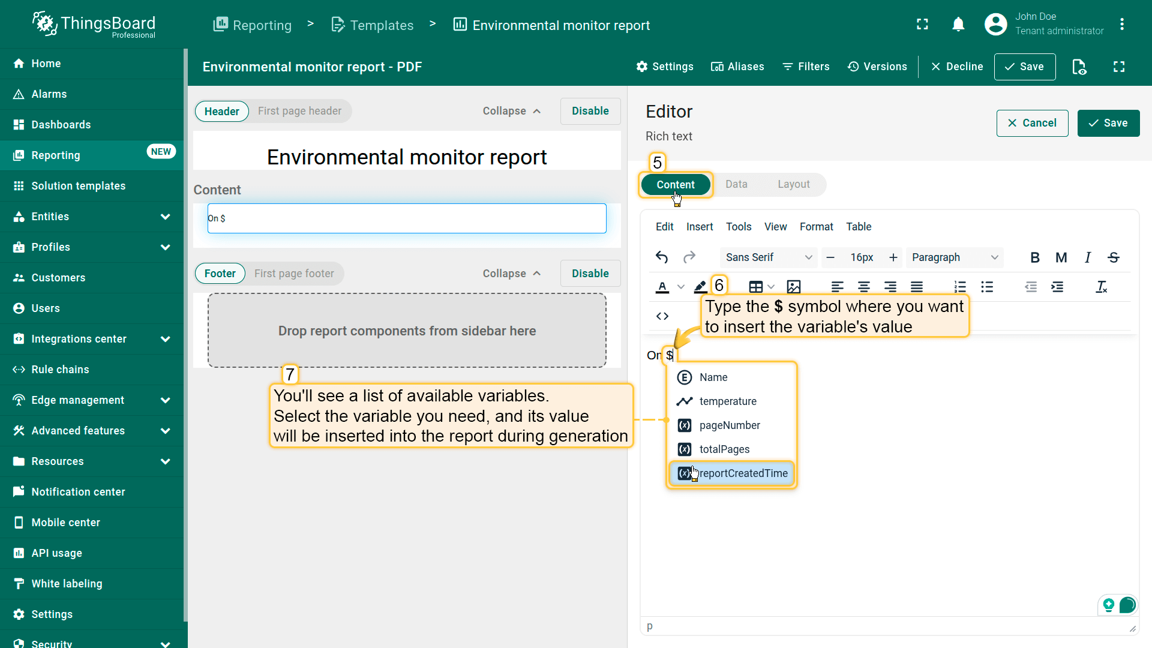The image size is (1152, 648).
Task: Click the Bold formatting icon
Action: [x=1034, y=257]
